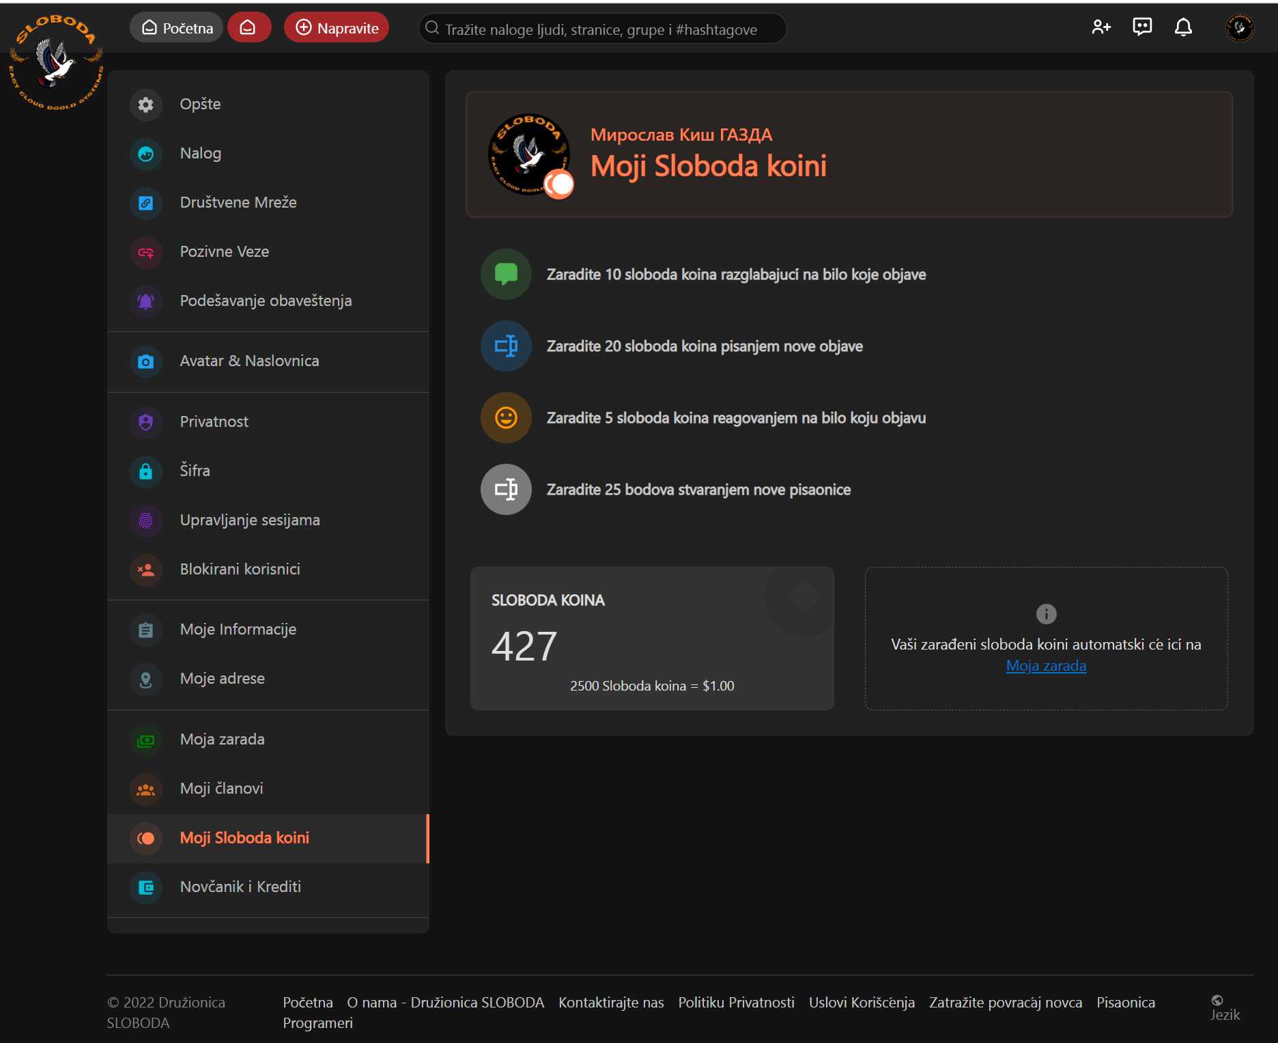The width and height of the screenshot is (1278, 1043).
Task: Open the messages chat icon
Action: (1142, 27)
